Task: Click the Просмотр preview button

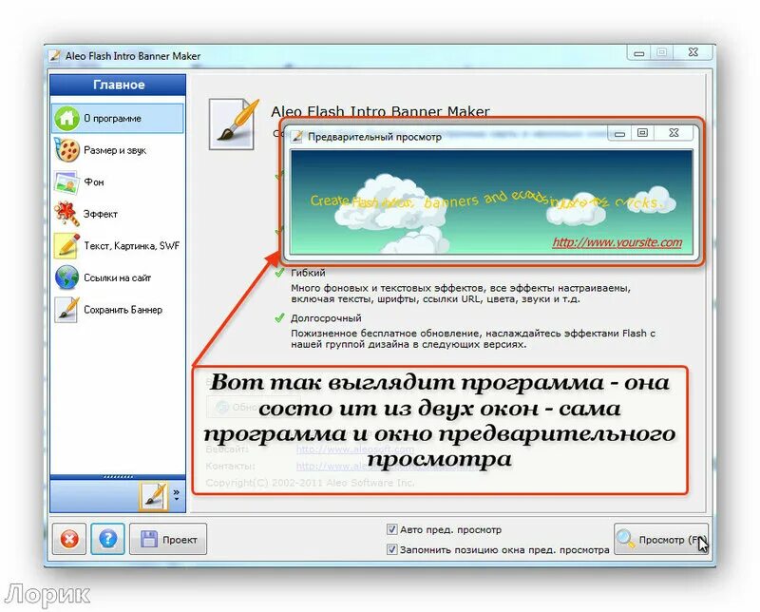Action: (661, 539)
